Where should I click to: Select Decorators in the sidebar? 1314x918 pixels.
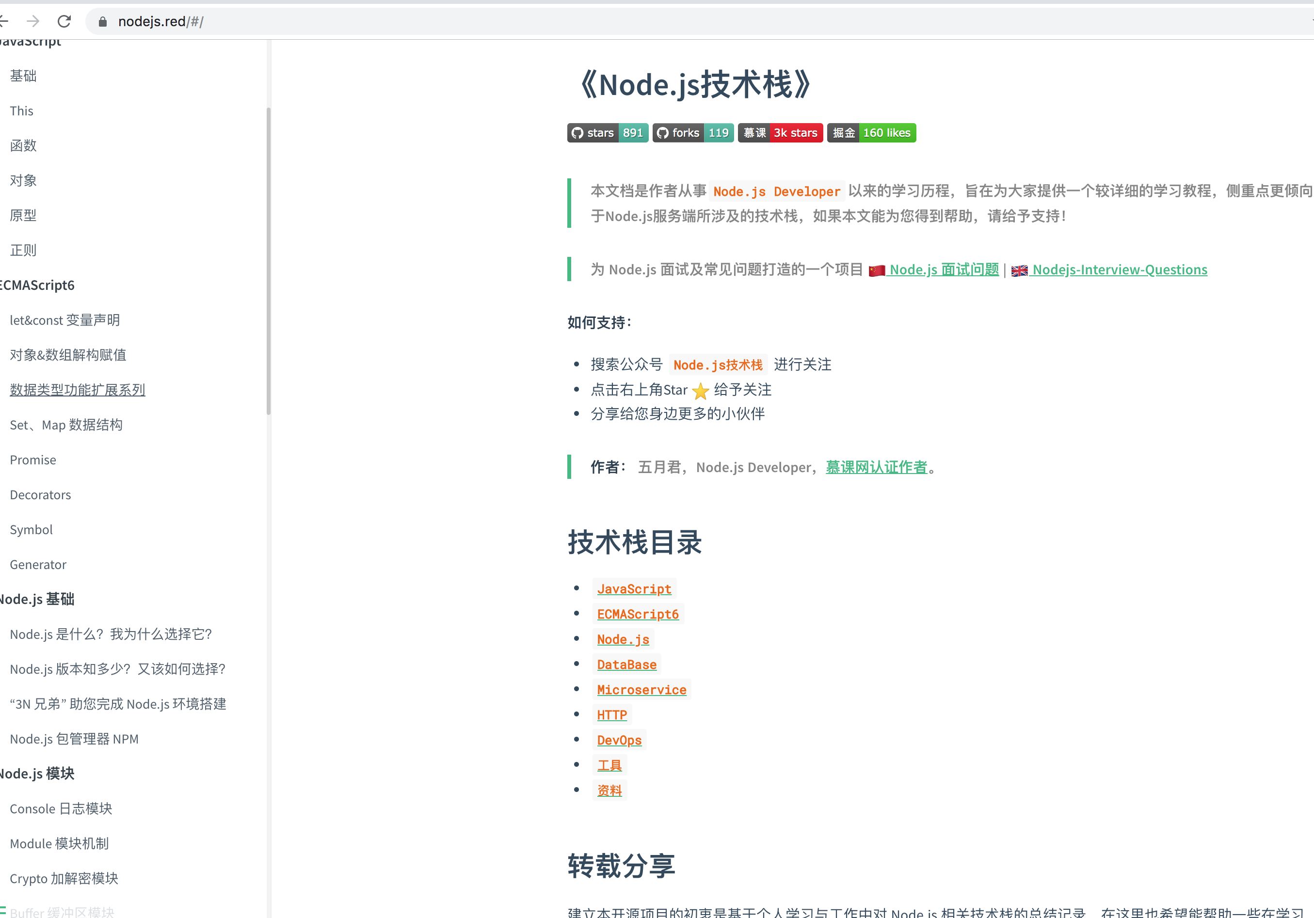(x=40, y=495)
